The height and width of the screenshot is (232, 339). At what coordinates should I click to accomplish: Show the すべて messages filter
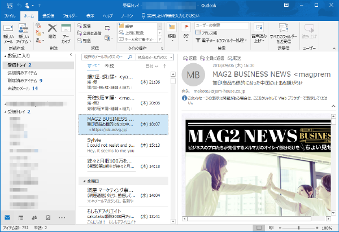[x=93, y=66]
